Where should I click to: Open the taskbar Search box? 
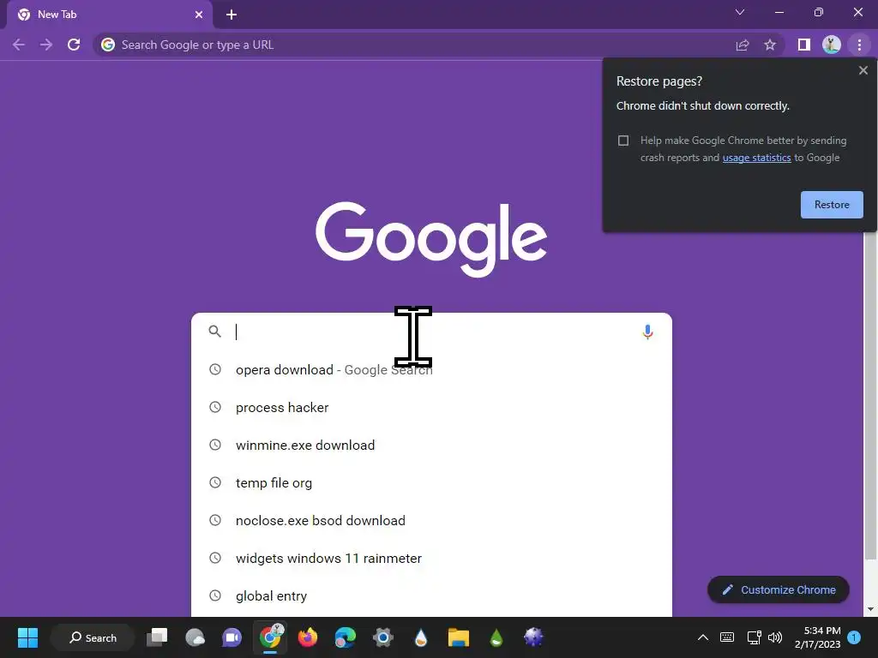coord(93,637)
